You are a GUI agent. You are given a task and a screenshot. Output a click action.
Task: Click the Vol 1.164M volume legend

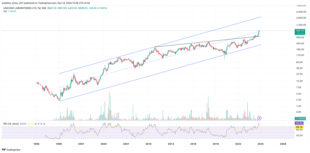tap(9, 11)
